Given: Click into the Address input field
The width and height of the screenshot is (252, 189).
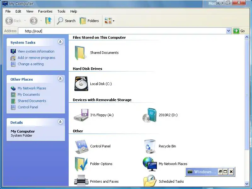Looking at the screenshot, I should coord(122,31).
